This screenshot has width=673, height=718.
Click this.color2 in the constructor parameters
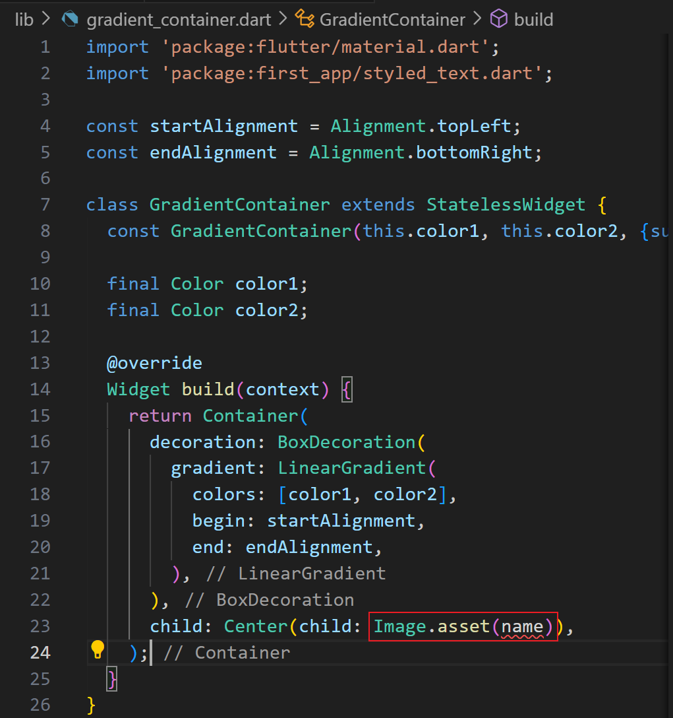(560, 231)
